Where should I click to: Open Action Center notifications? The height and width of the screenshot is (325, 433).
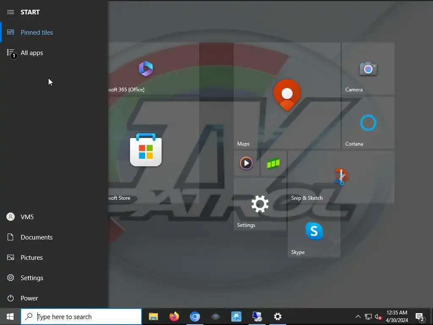click(420, 317)
